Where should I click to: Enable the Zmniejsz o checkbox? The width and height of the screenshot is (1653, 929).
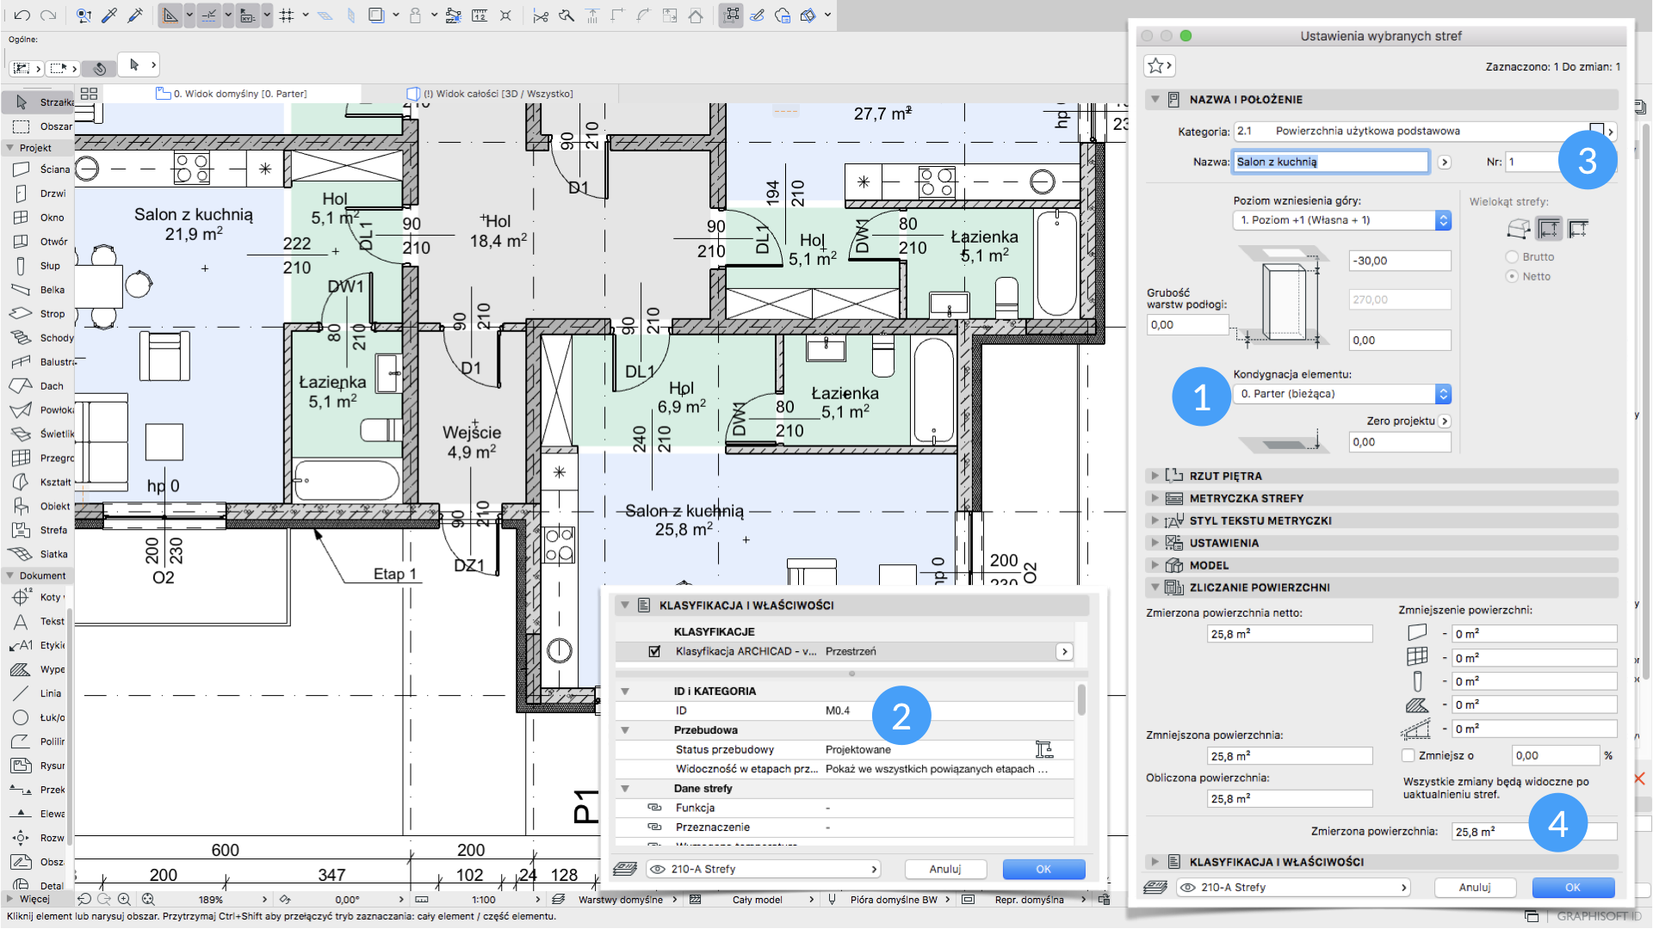(x=1408, y=755)
